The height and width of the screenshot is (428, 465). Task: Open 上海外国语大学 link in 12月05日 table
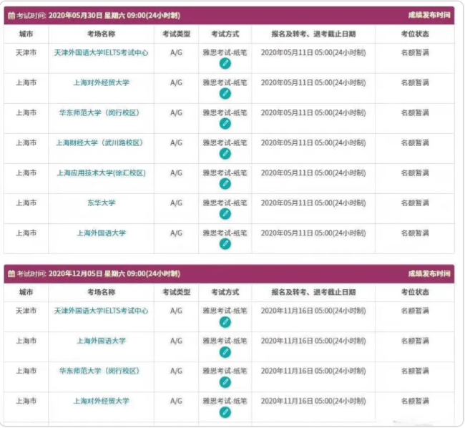(x=101, y=341)
